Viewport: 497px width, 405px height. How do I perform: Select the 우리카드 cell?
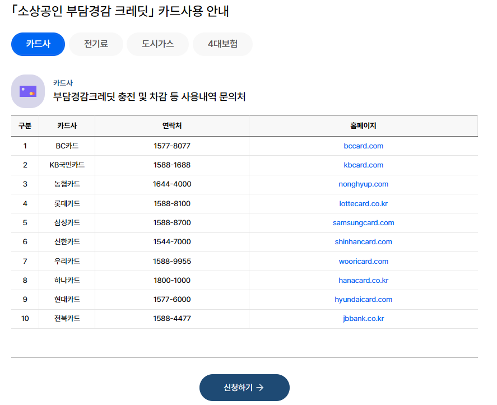pyautogui.click(x=67, y=262)
